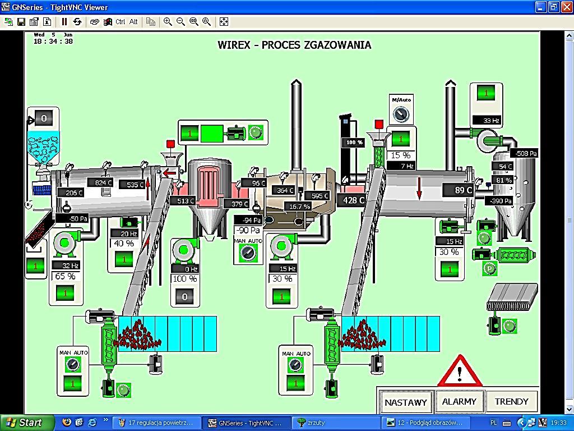Click the scrollbar down arrow at right
Viewport: 574px width, 431px height.
(570, 409)
